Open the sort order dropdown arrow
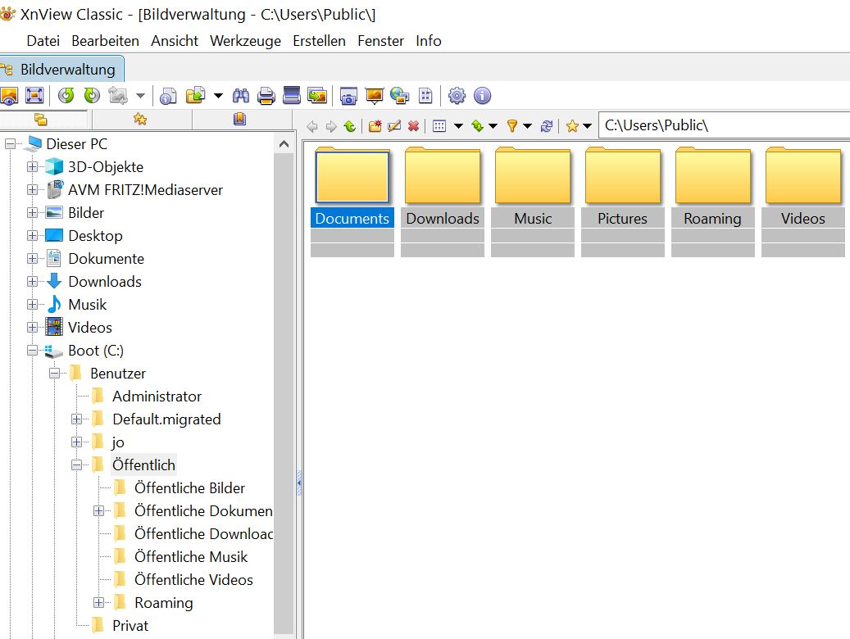Viewport: 850px width, 639px height. pyautogui.click(x=493, y=126)
